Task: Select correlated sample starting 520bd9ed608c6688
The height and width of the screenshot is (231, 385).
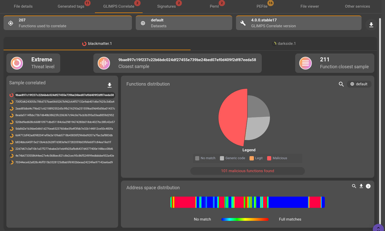Action: pos(65,122)
